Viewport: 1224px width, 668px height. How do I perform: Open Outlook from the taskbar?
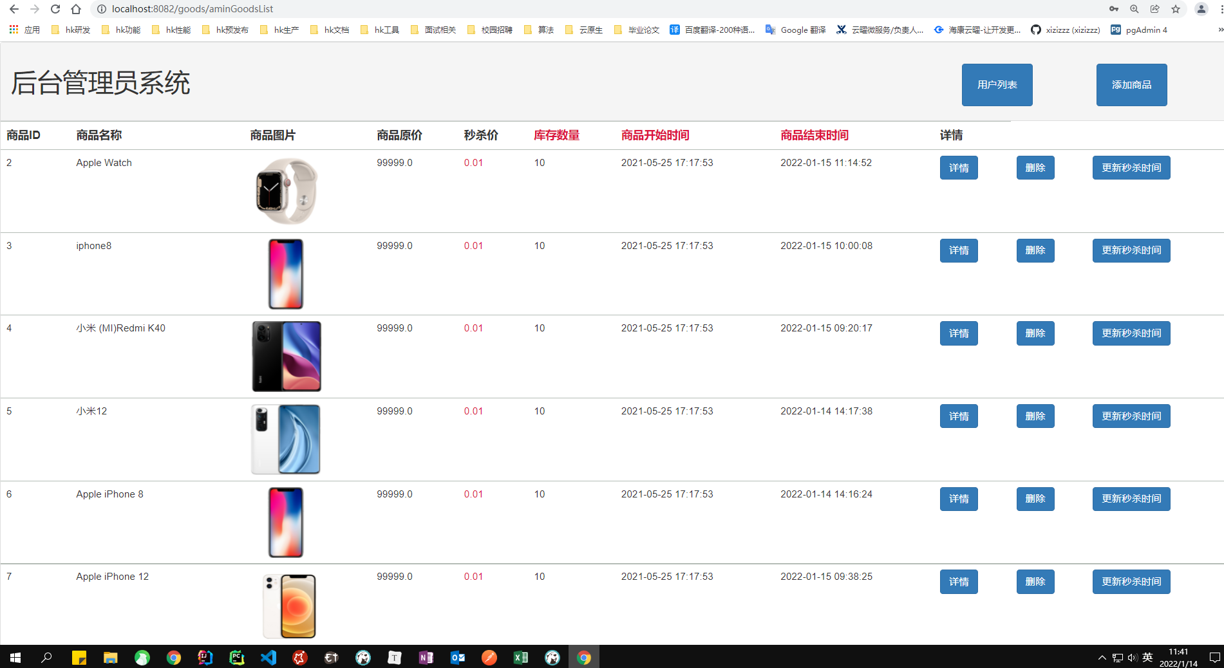[457, 657]
